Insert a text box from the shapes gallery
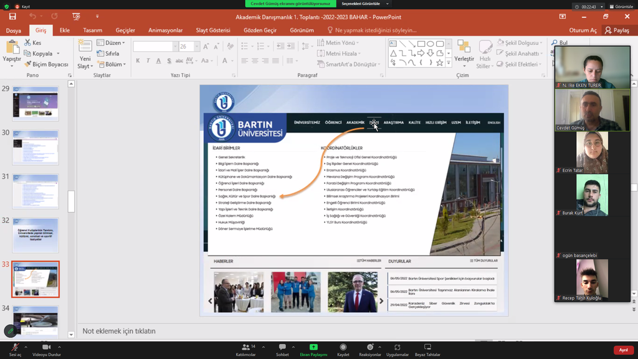Screen dimensions: 638x359 393,44
